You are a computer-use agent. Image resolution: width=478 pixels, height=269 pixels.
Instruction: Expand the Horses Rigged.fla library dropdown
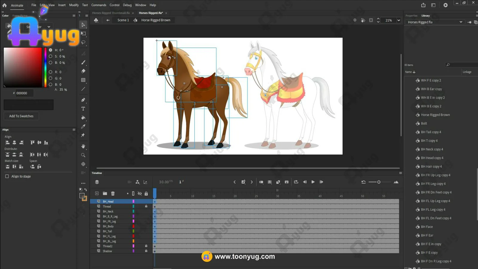coord(461,22)
